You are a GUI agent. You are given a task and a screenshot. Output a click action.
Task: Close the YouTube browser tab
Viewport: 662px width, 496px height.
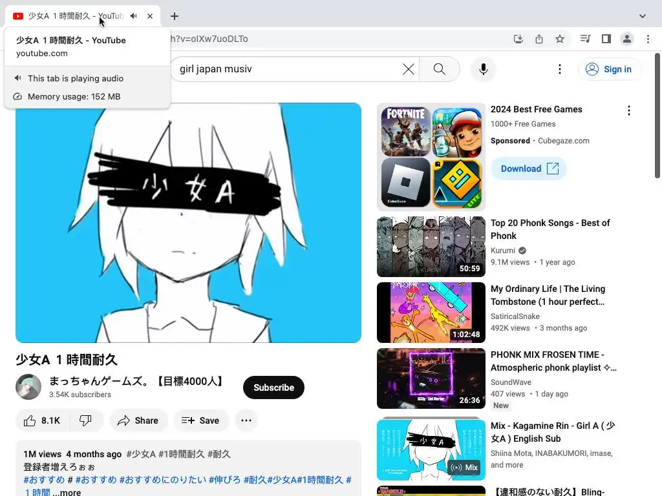point(150,16)
